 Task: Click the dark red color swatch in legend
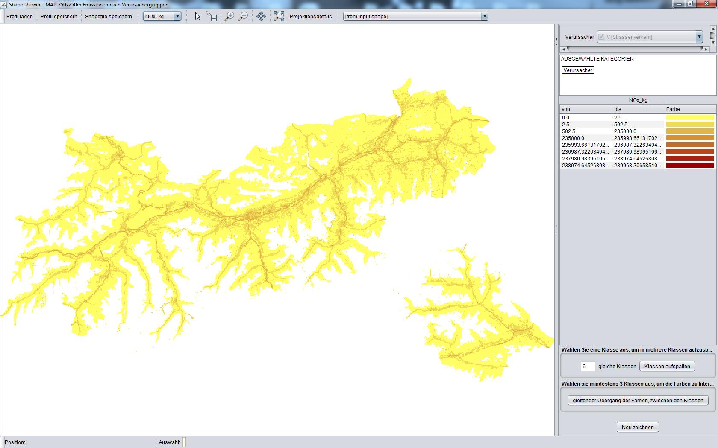690,166
